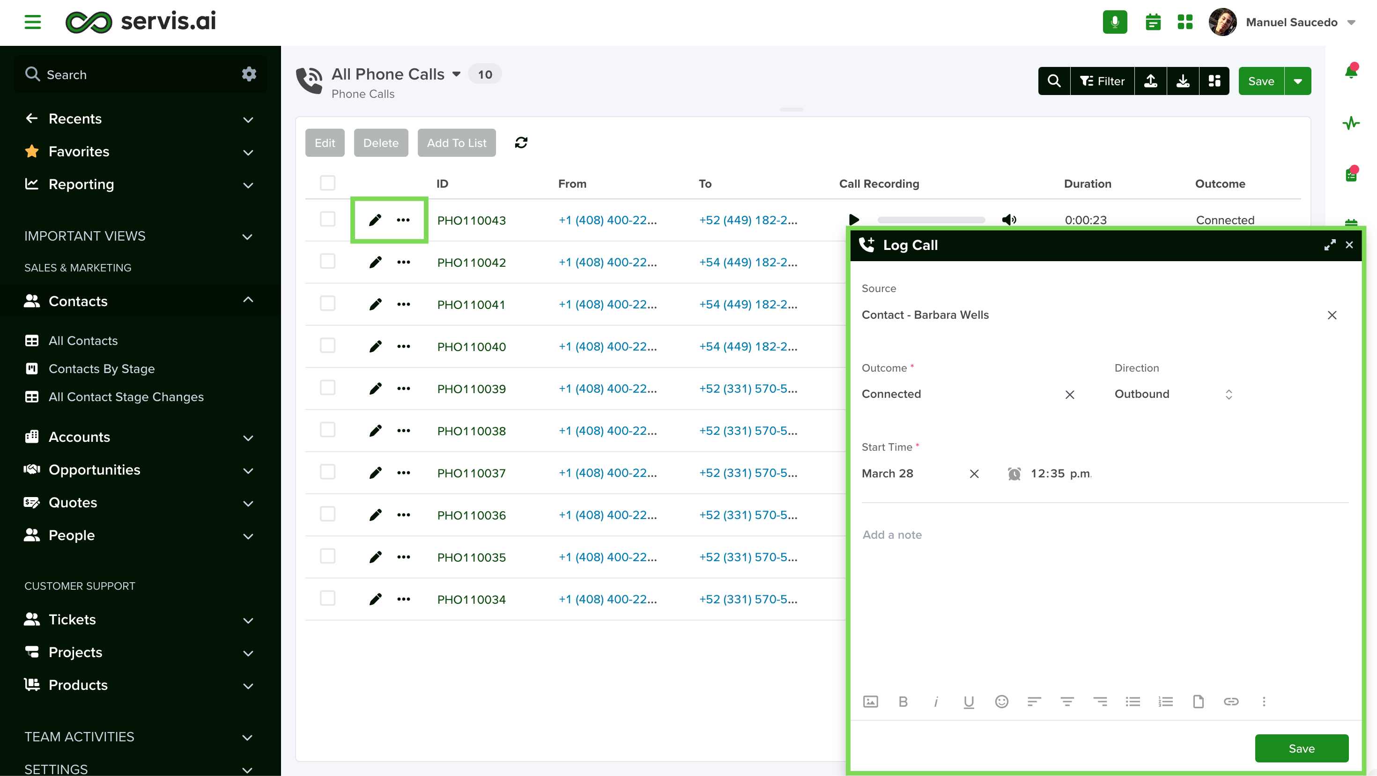The image size is (1377, 776).
Task: Open Tickets section
Action: (x=139, y=620)
